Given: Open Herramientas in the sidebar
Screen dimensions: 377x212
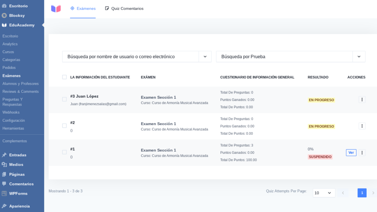Looking at the screenshot, I should (x=13, y=128).
